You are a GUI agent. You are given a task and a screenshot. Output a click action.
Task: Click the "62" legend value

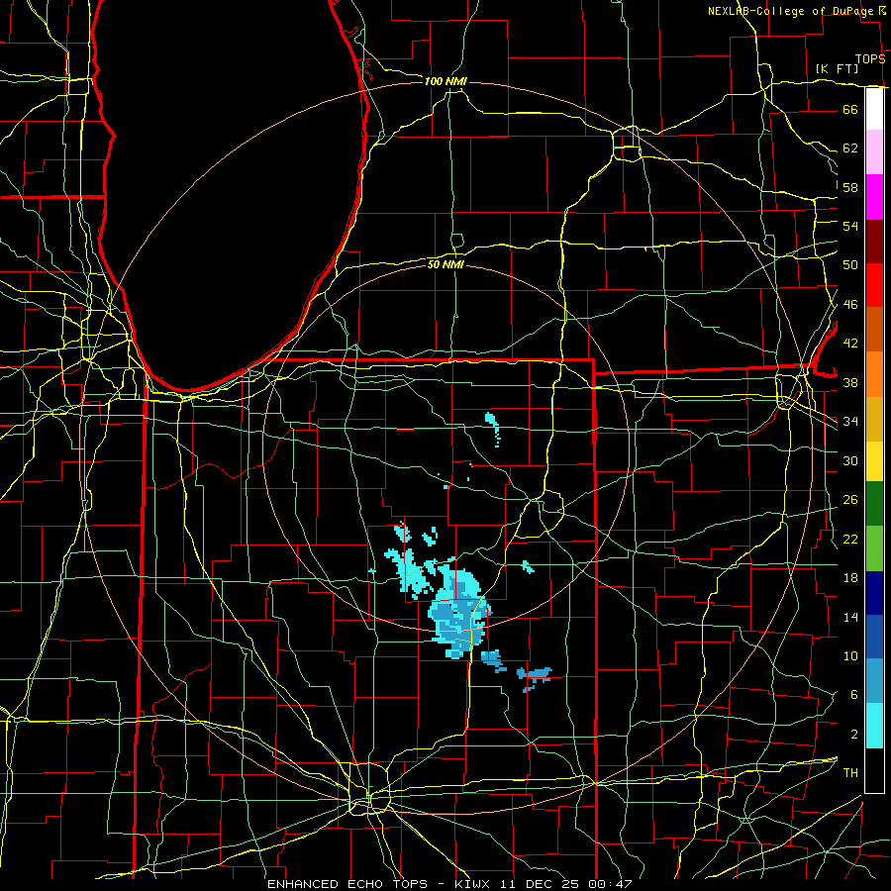coord(850,148)
